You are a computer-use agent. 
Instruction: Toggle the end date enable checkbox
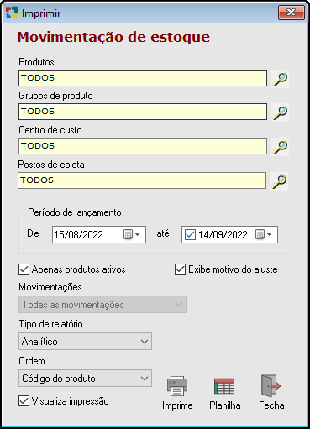(x=190, y=234)
